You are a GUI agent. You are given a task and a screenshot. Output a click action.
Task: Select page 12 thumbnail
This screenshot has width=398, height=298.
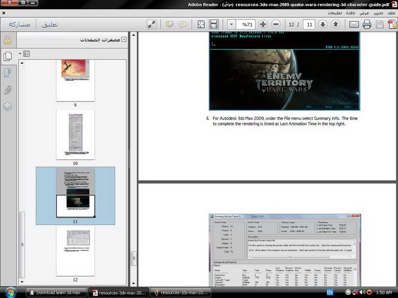(75, 251)
